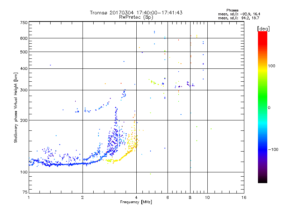Click the "Phases" heading at top right

(x=232, y=10)
